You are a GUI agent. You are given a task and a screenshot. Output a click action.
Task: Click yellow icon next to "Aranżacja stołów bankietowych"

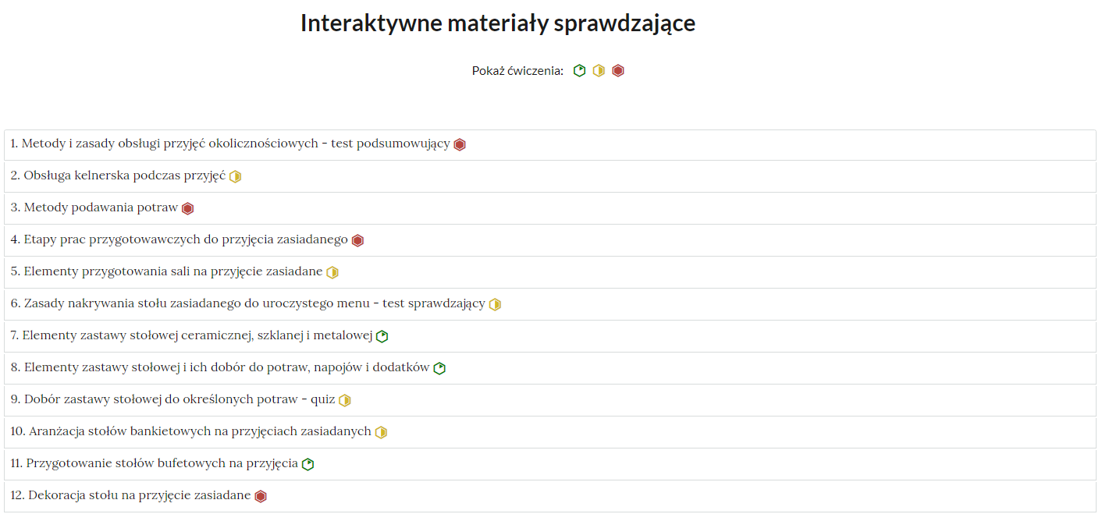380,431
